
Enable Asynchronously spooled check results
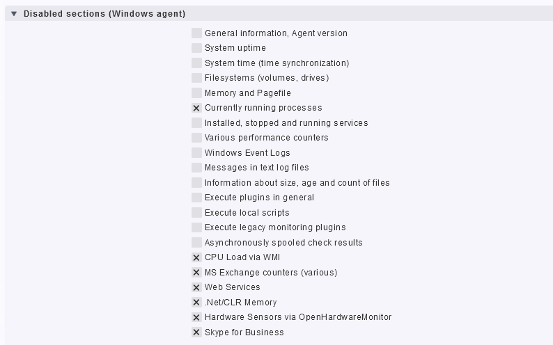[196, 243]
